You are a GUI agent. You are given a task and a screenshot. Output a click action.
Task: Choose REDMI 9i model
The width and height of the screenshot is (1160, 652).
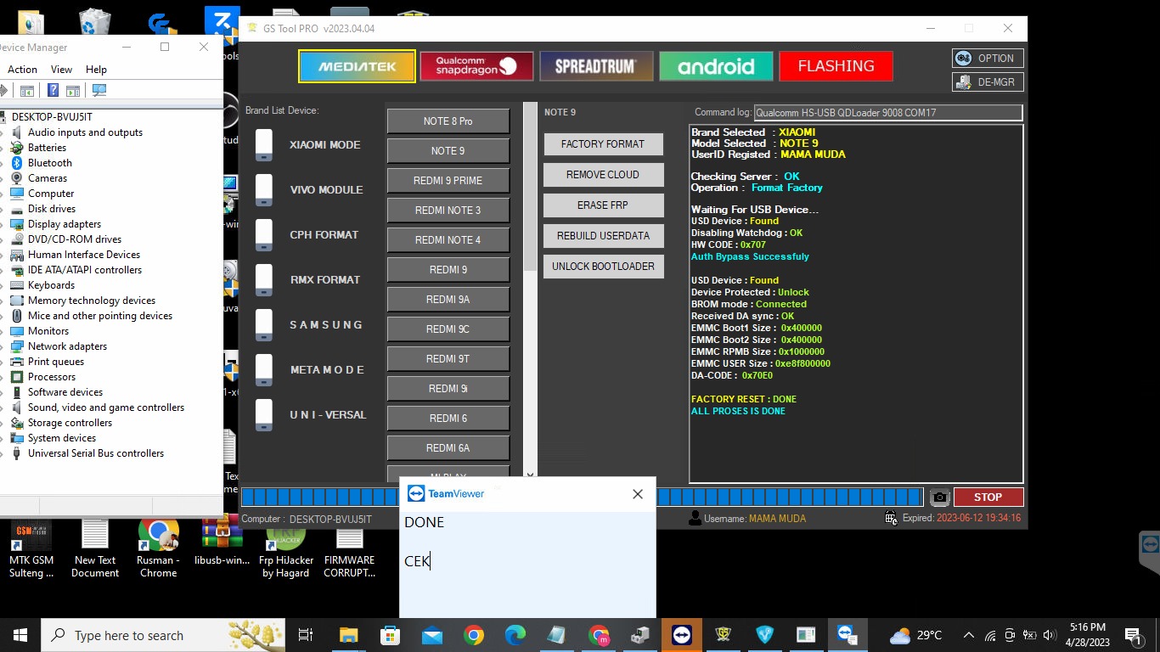click(x=448, y=389)
